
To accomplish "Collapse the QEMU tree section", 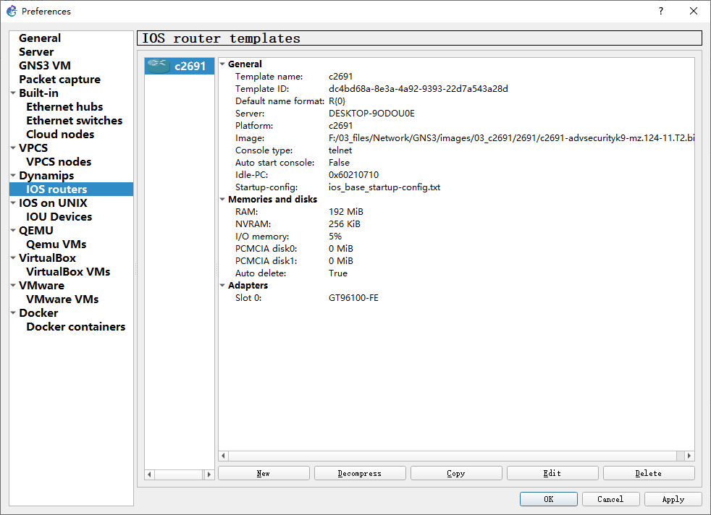I will click(x=13, y=230).
